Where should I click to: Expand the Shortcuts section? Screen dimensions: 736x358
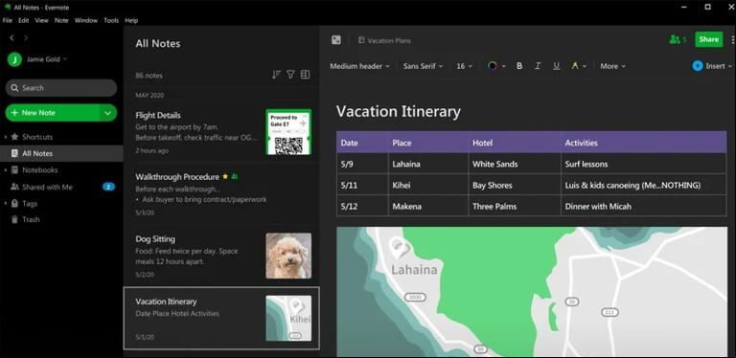pos(6,137)
